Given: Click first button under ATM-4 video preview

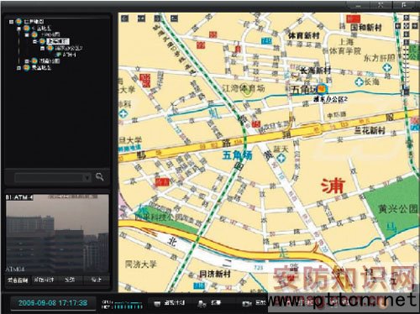Looking at the screenshot, I should [x=18, y=280].
